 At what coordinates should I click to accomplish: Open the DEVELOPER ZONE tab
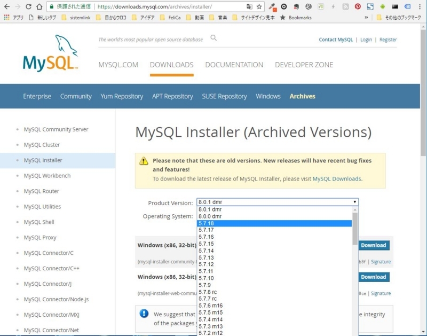click(304, 65)
